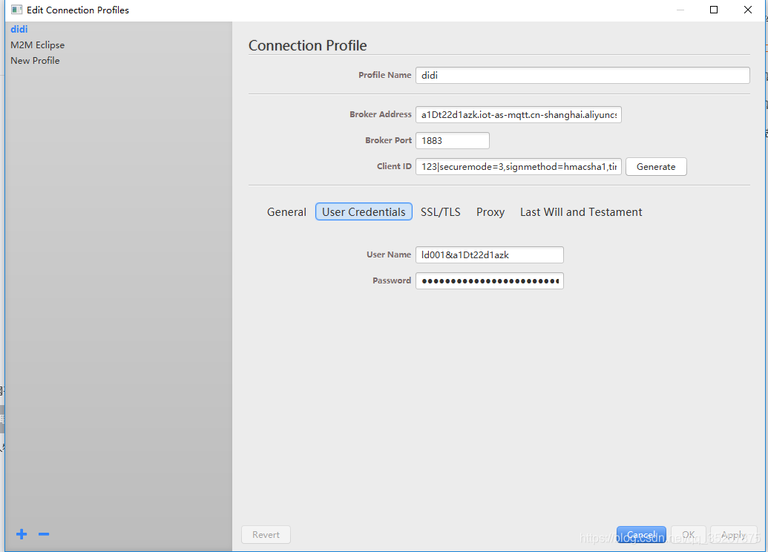Select the didi profile in the list
Viewport: 768px width, 552px height.
(x=19, y=30)
